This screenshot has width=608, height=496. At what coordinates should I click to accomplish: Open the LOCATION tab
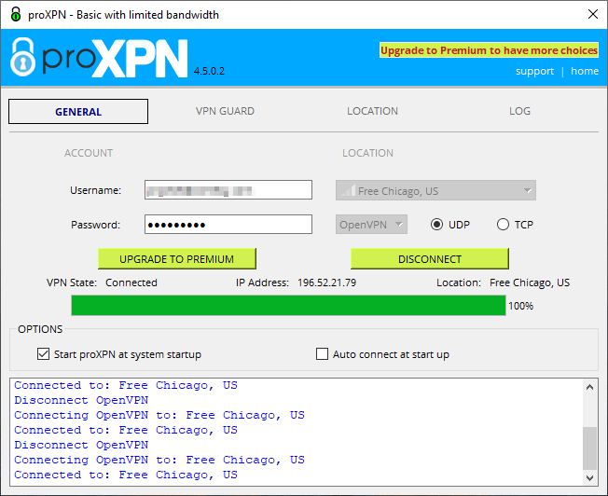(x=372, y=111)
